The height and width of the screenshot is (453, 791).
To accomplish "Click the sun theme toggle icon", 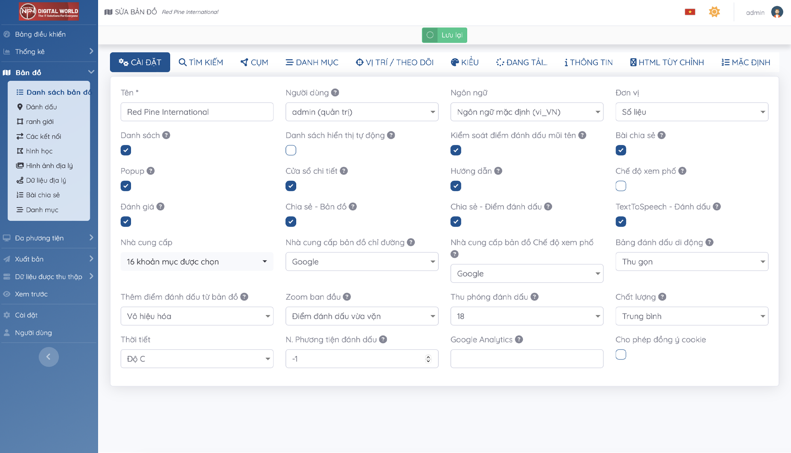I will pos(714,12).
